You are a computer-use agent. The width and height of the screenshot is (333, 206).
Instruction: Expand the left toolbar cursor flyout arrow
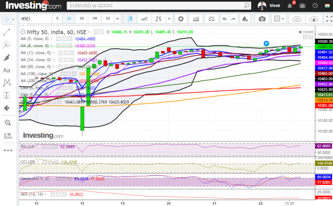(x=13, y=19)
